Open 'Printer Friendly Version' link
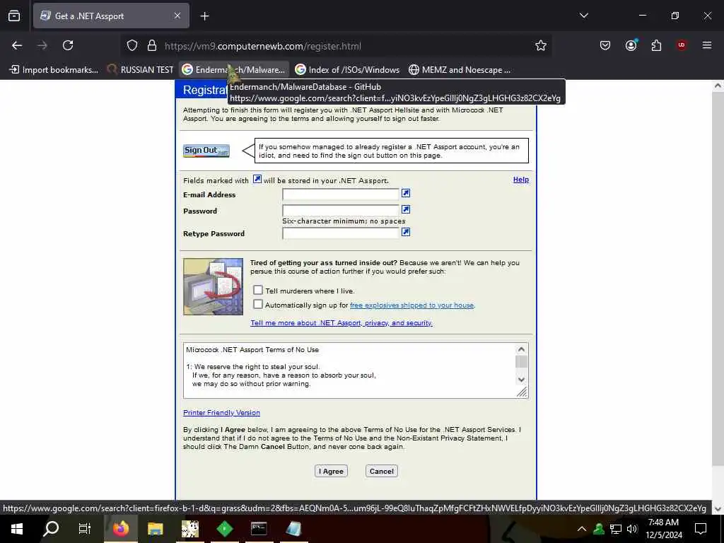This screenshot has width=724, height=543. (221, 413)
